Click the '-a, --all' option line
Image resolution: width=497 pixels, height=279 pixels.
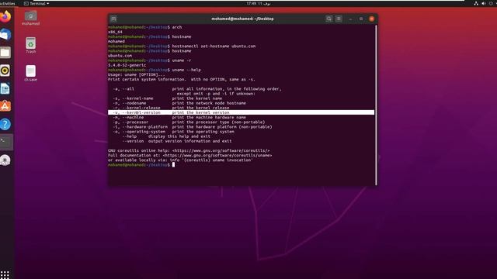click(x=196, y=89)
